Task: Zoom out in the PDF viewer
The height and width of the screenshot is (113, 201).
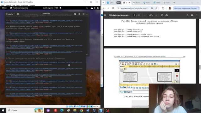Action: click(145, 15)
